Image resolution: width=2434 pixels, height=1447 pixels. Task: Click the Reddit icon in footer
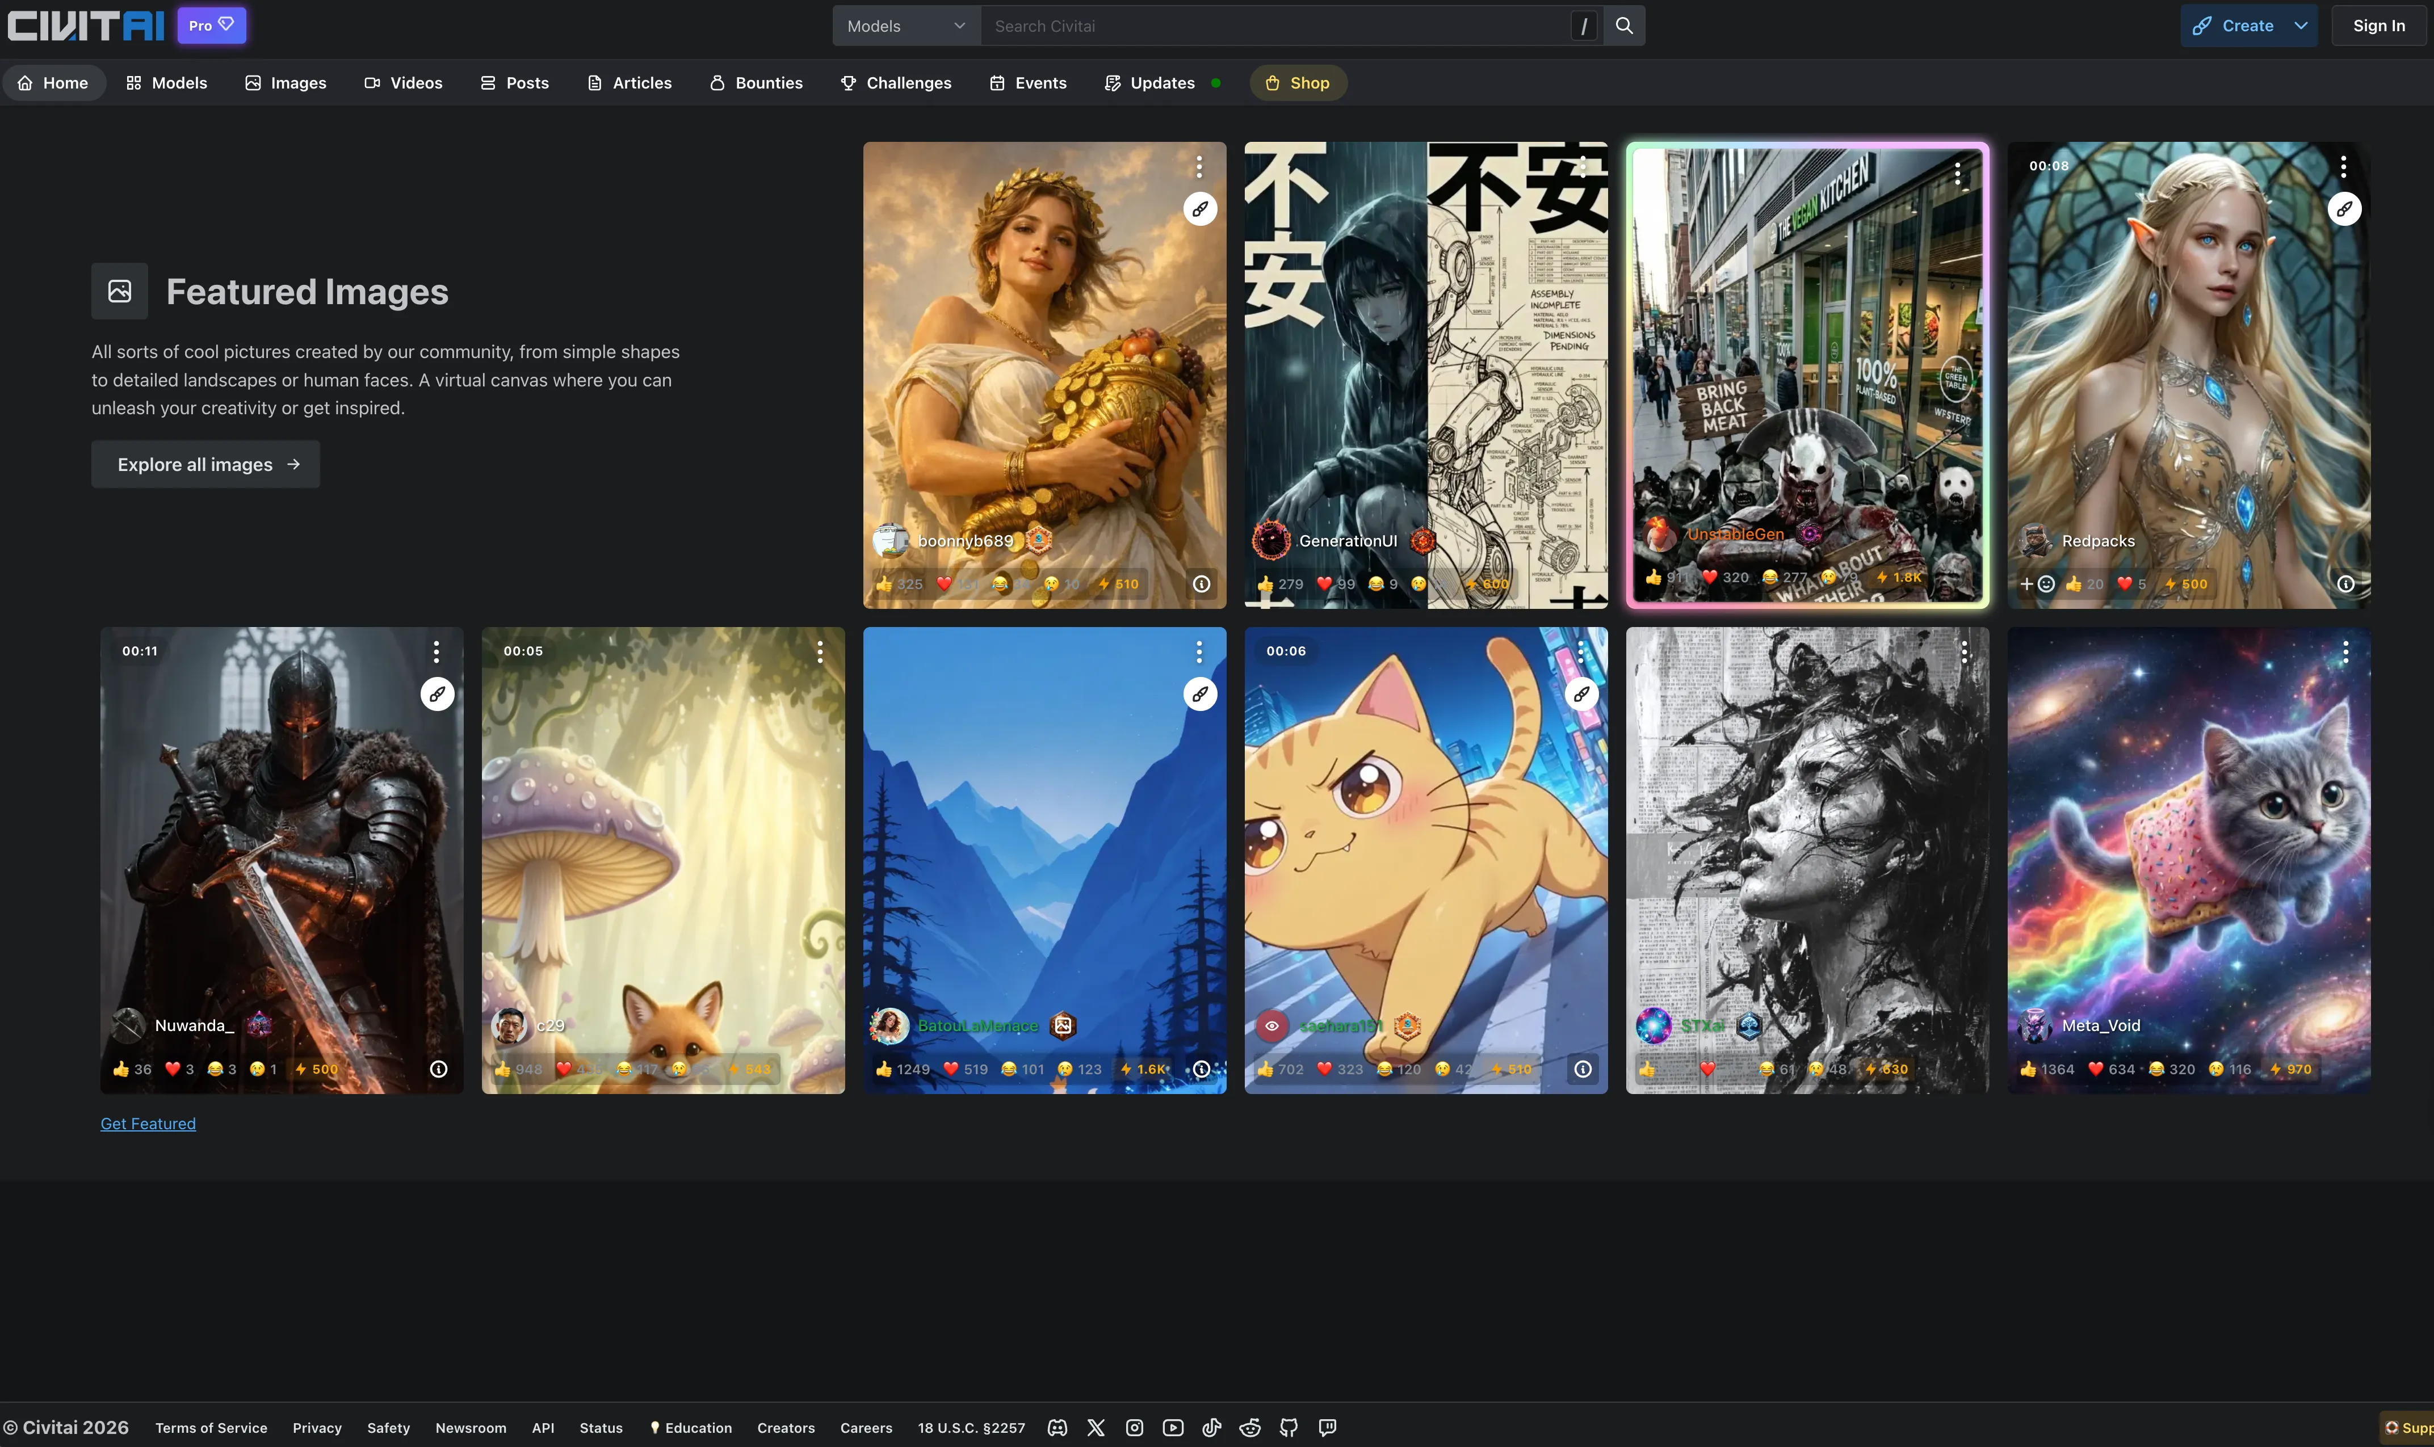point(1249,1428)
